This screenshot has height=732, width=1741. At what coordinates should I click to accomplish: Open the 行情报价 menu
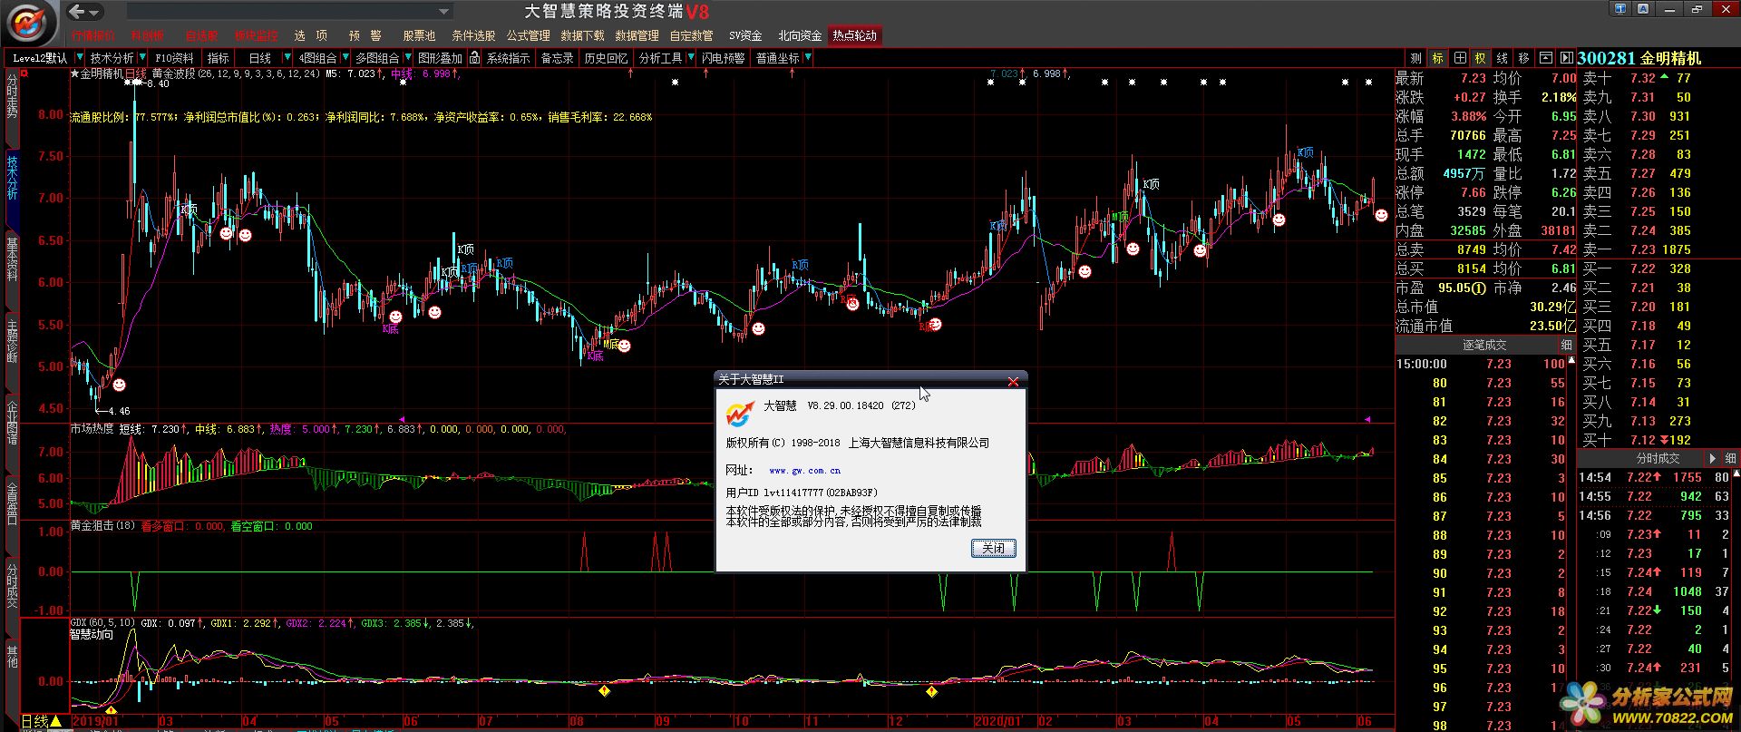[93, 35]
